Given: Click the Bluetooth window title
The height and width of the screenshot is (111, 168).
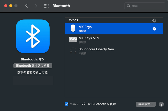Looking at the screenshot, I should (x=61, y=6).
